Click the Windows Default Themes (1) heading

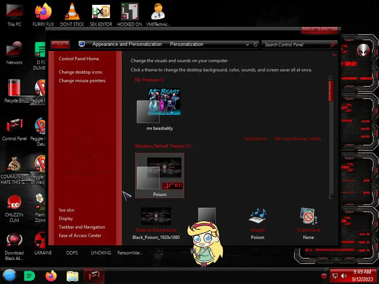point(163,146)
